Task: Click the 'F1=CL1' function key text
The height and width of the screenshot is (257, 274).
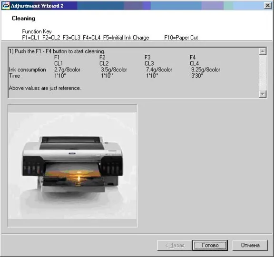Action: [31, 38]
